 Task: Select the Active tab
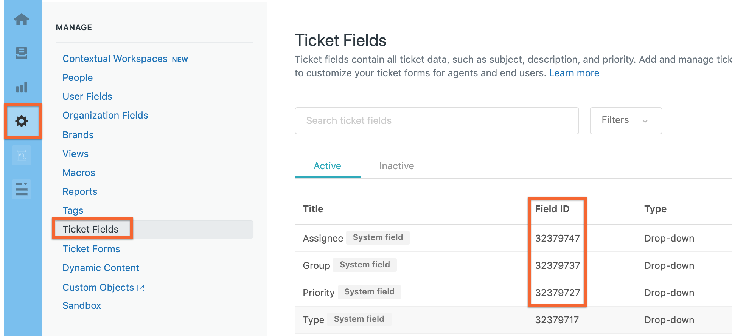(x=327, y=166)
